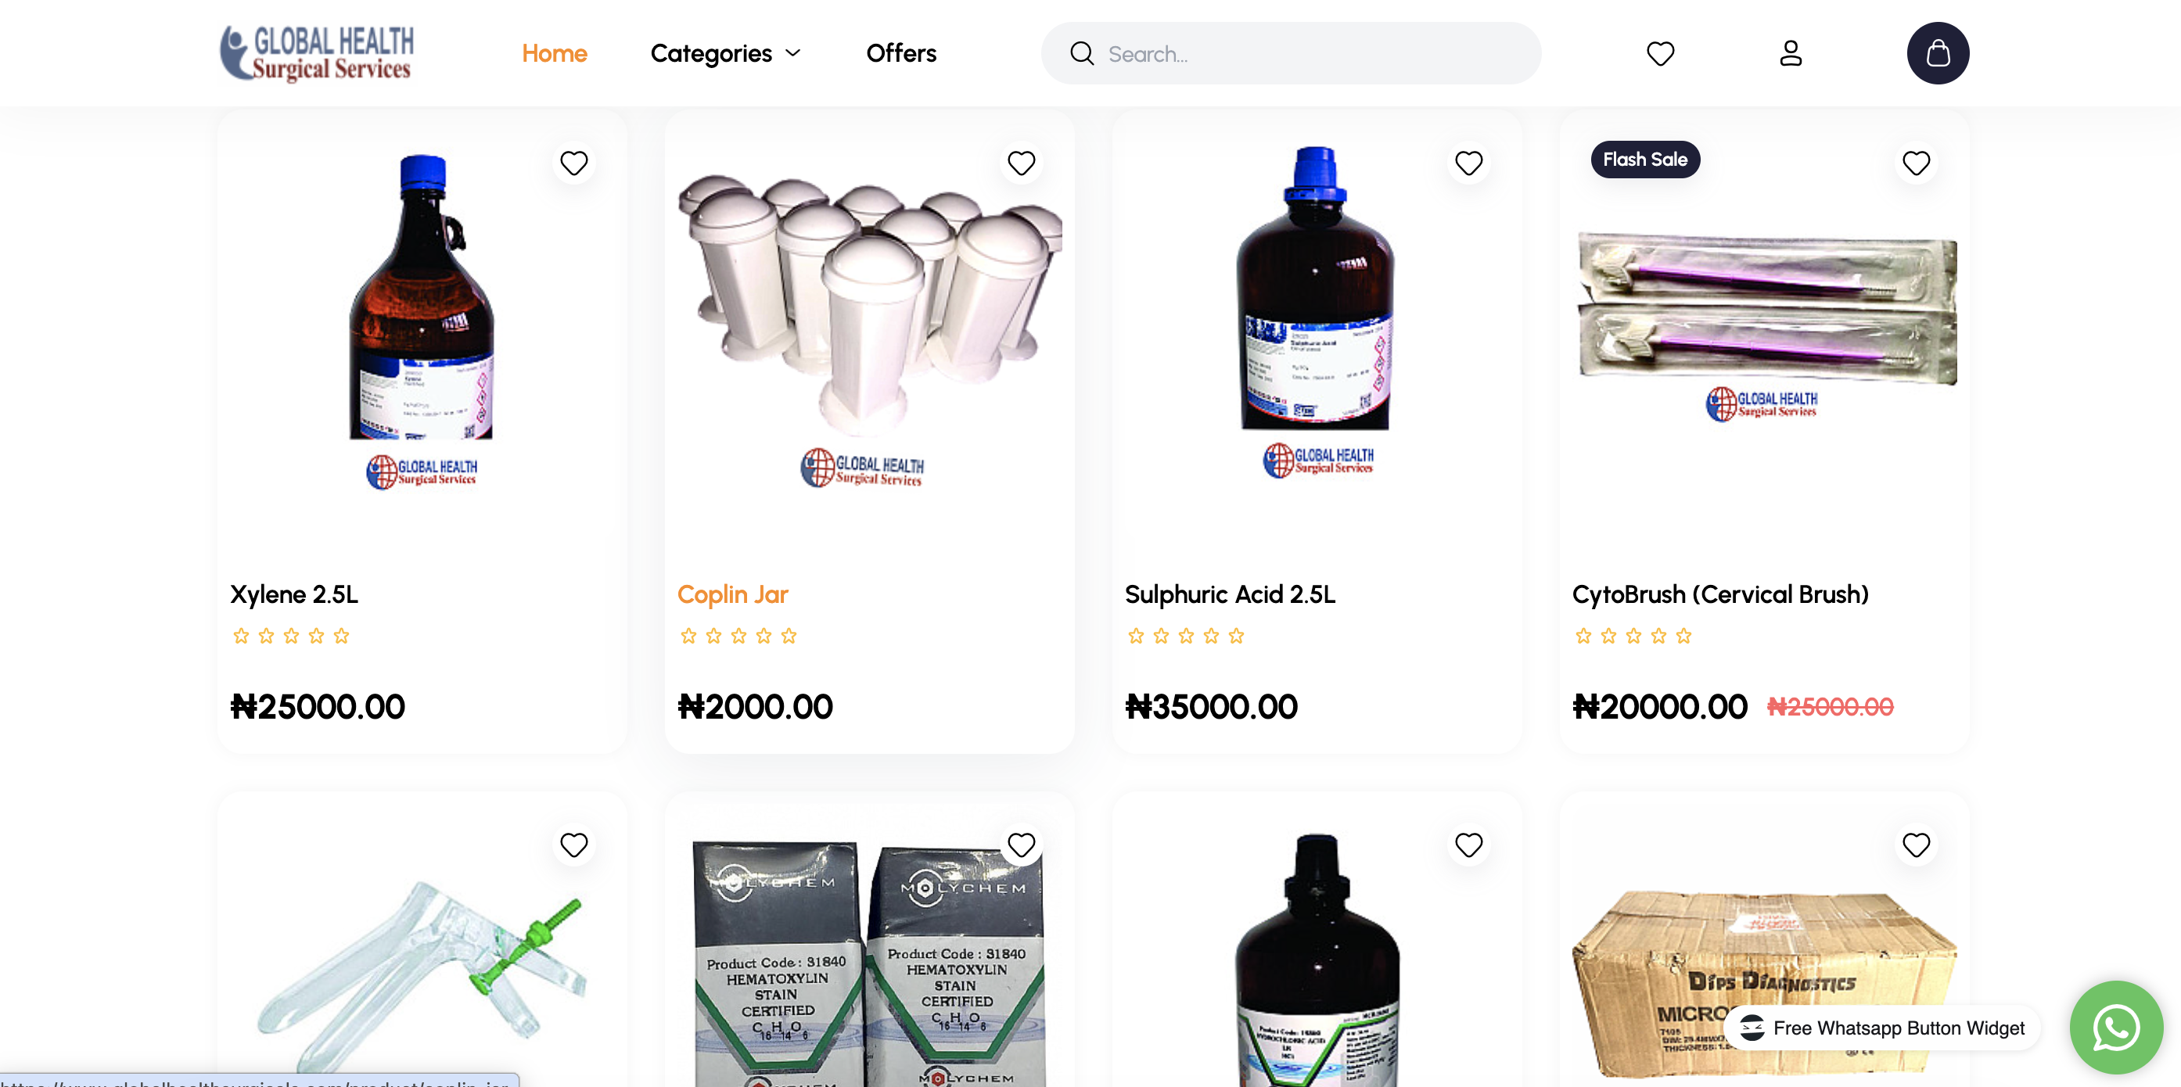The height and width of the screenshot is (1087, 2181).
Task: Save CytoBrush (Cervical Brush) to wishlist
Action: (1915, 163)
